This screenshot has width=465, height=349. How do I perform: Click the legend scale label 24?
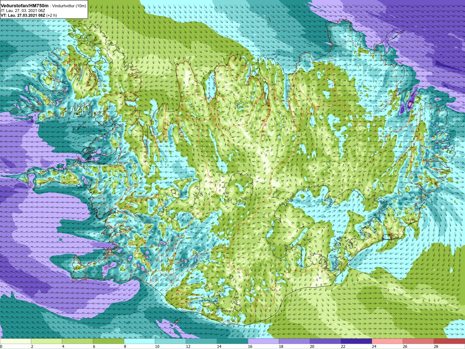[x=374, y=346]
